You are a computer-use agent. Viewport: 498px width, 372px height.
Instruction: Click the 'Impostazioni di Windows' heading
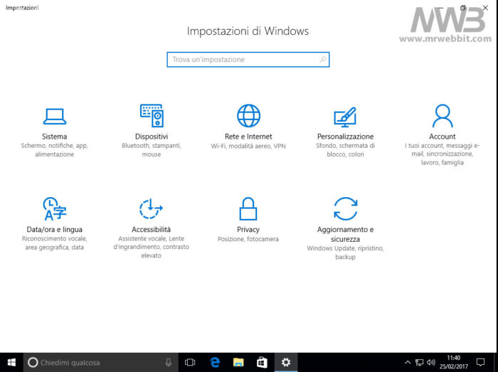(x=248, y=31)
